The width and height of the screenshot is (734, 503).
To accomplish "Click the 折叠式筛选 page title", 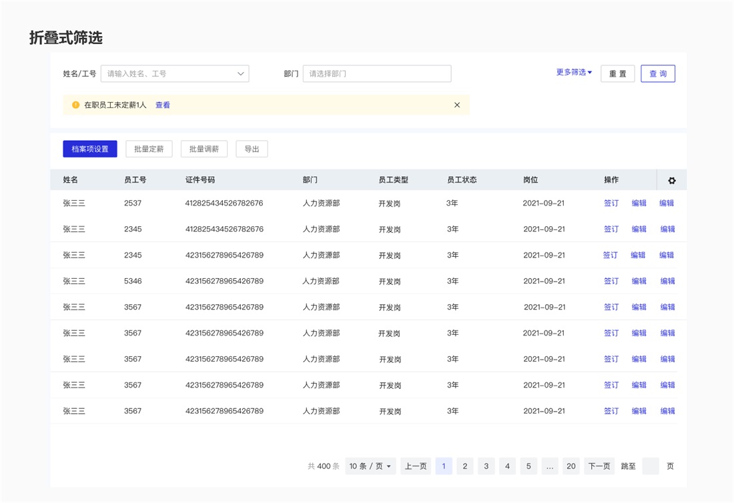I will tap(65, 37).
